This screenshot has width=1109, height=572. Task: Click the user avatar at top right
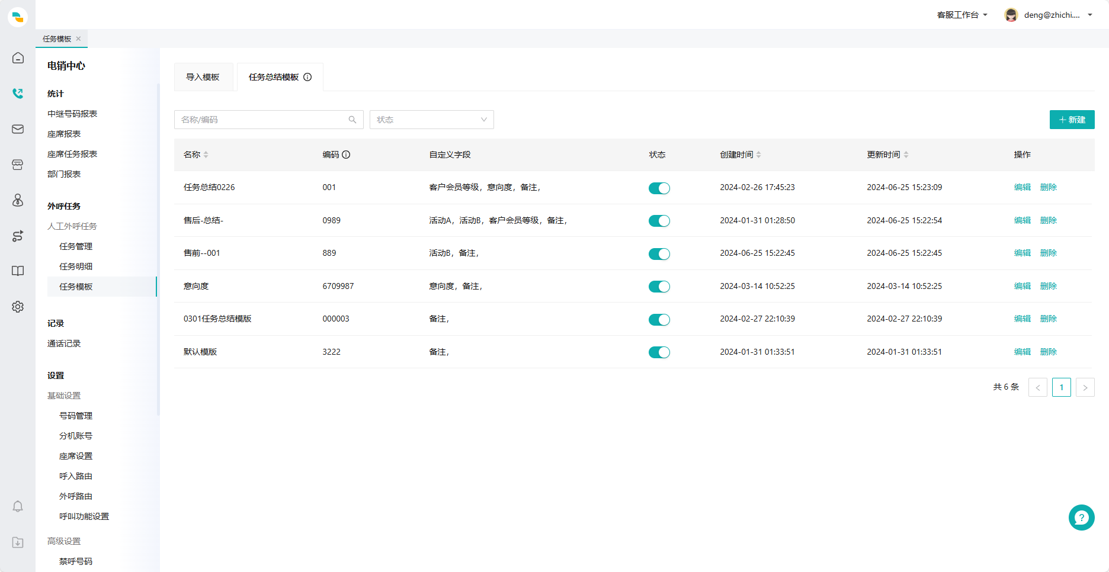[x=1011, y=15]
